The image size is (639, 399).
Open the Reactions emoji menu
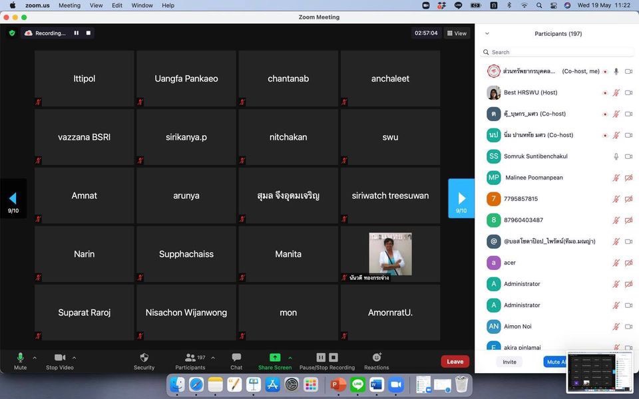tap(376, 358)
